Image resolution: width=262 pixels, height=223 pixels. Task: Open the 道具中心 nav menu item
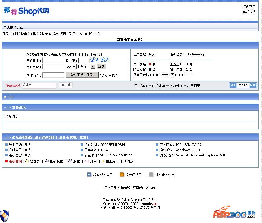(x=75, y=34)
